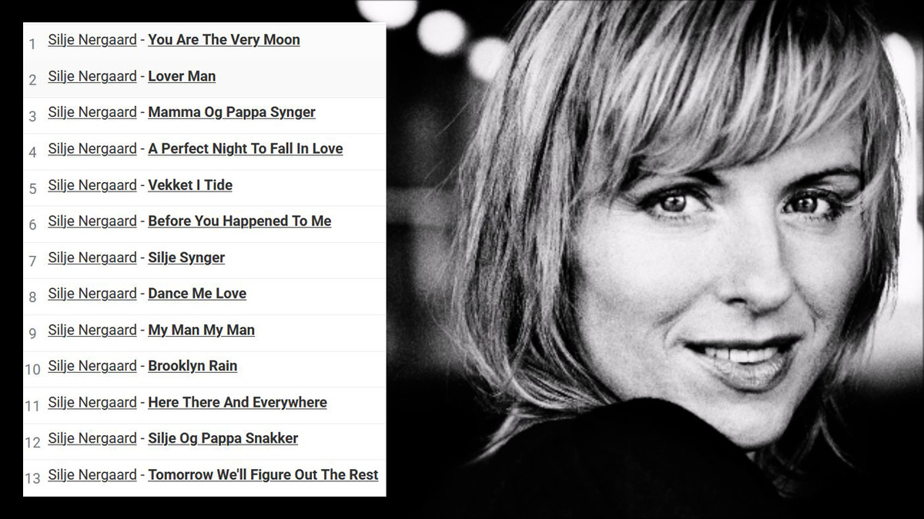Open Silje Og Pappa Snakker track link

[223, 438]
